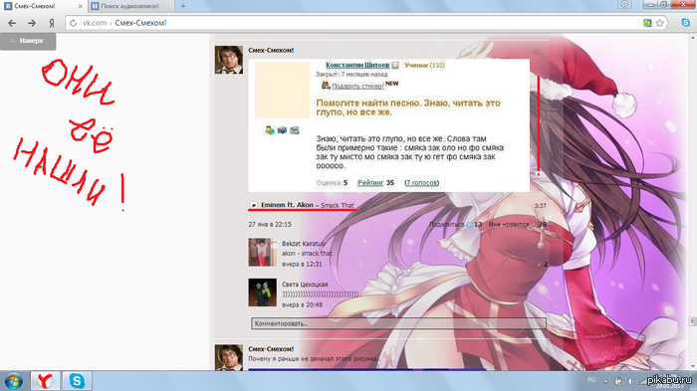Jump to top with the Наверх button

28,41
